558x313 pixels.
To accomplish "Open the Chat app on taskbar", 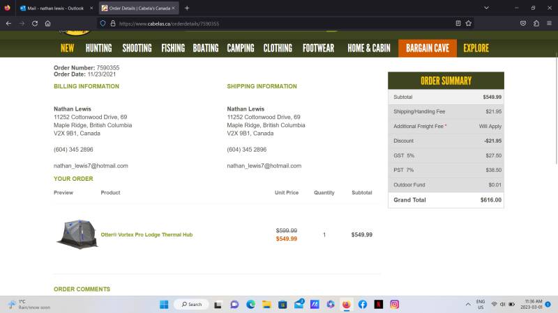I will [234, 305].
